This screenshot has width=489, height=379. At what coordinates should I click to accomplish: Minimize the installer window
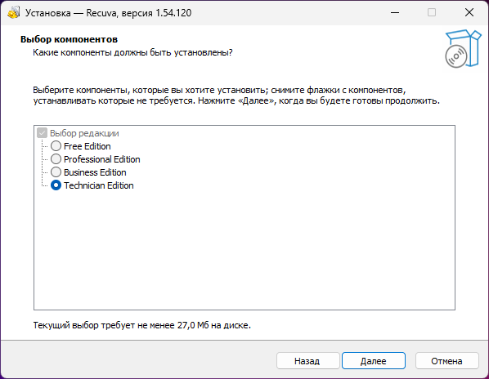[395, 12]
